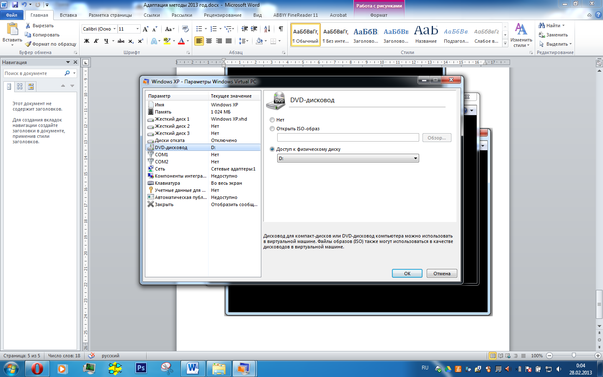This screenshot has width=603, height=377.
Task: Select Жесткий диск 1 setting row
Action: [x=203, y=119]
